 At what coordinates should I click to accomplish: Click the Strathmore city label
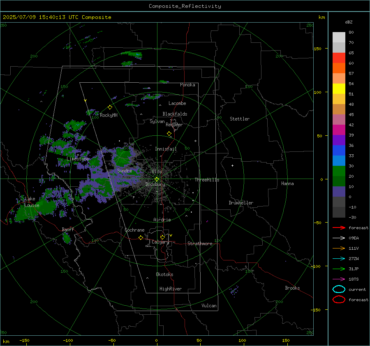point(200,244)
